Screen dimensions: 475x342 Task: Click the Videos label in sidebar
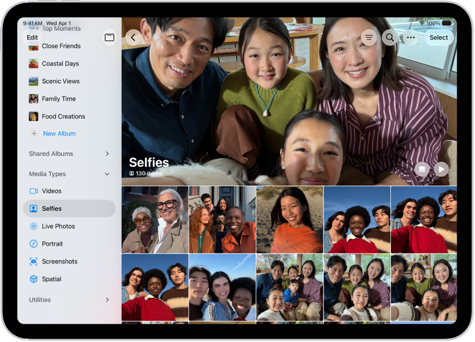(52, 191)
